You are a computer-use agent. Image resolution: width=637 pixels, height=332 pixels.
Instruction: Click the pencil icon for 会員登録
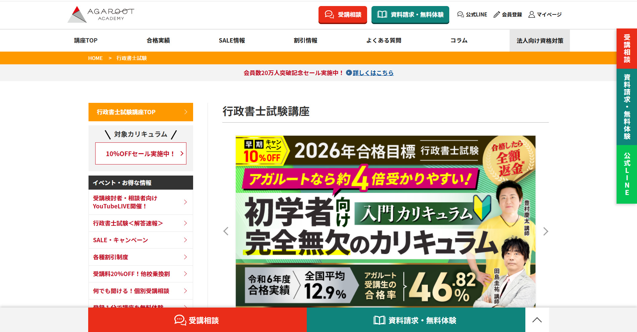coord(497,14)
